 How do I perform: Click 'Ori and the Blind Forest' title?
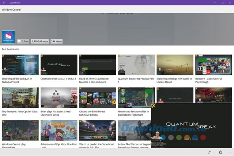92,113
